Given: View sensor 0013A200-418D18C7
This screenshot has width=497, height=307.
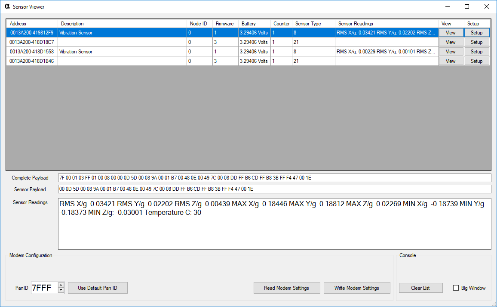Looking at the screenshot, I should click(x=451, y=42).
